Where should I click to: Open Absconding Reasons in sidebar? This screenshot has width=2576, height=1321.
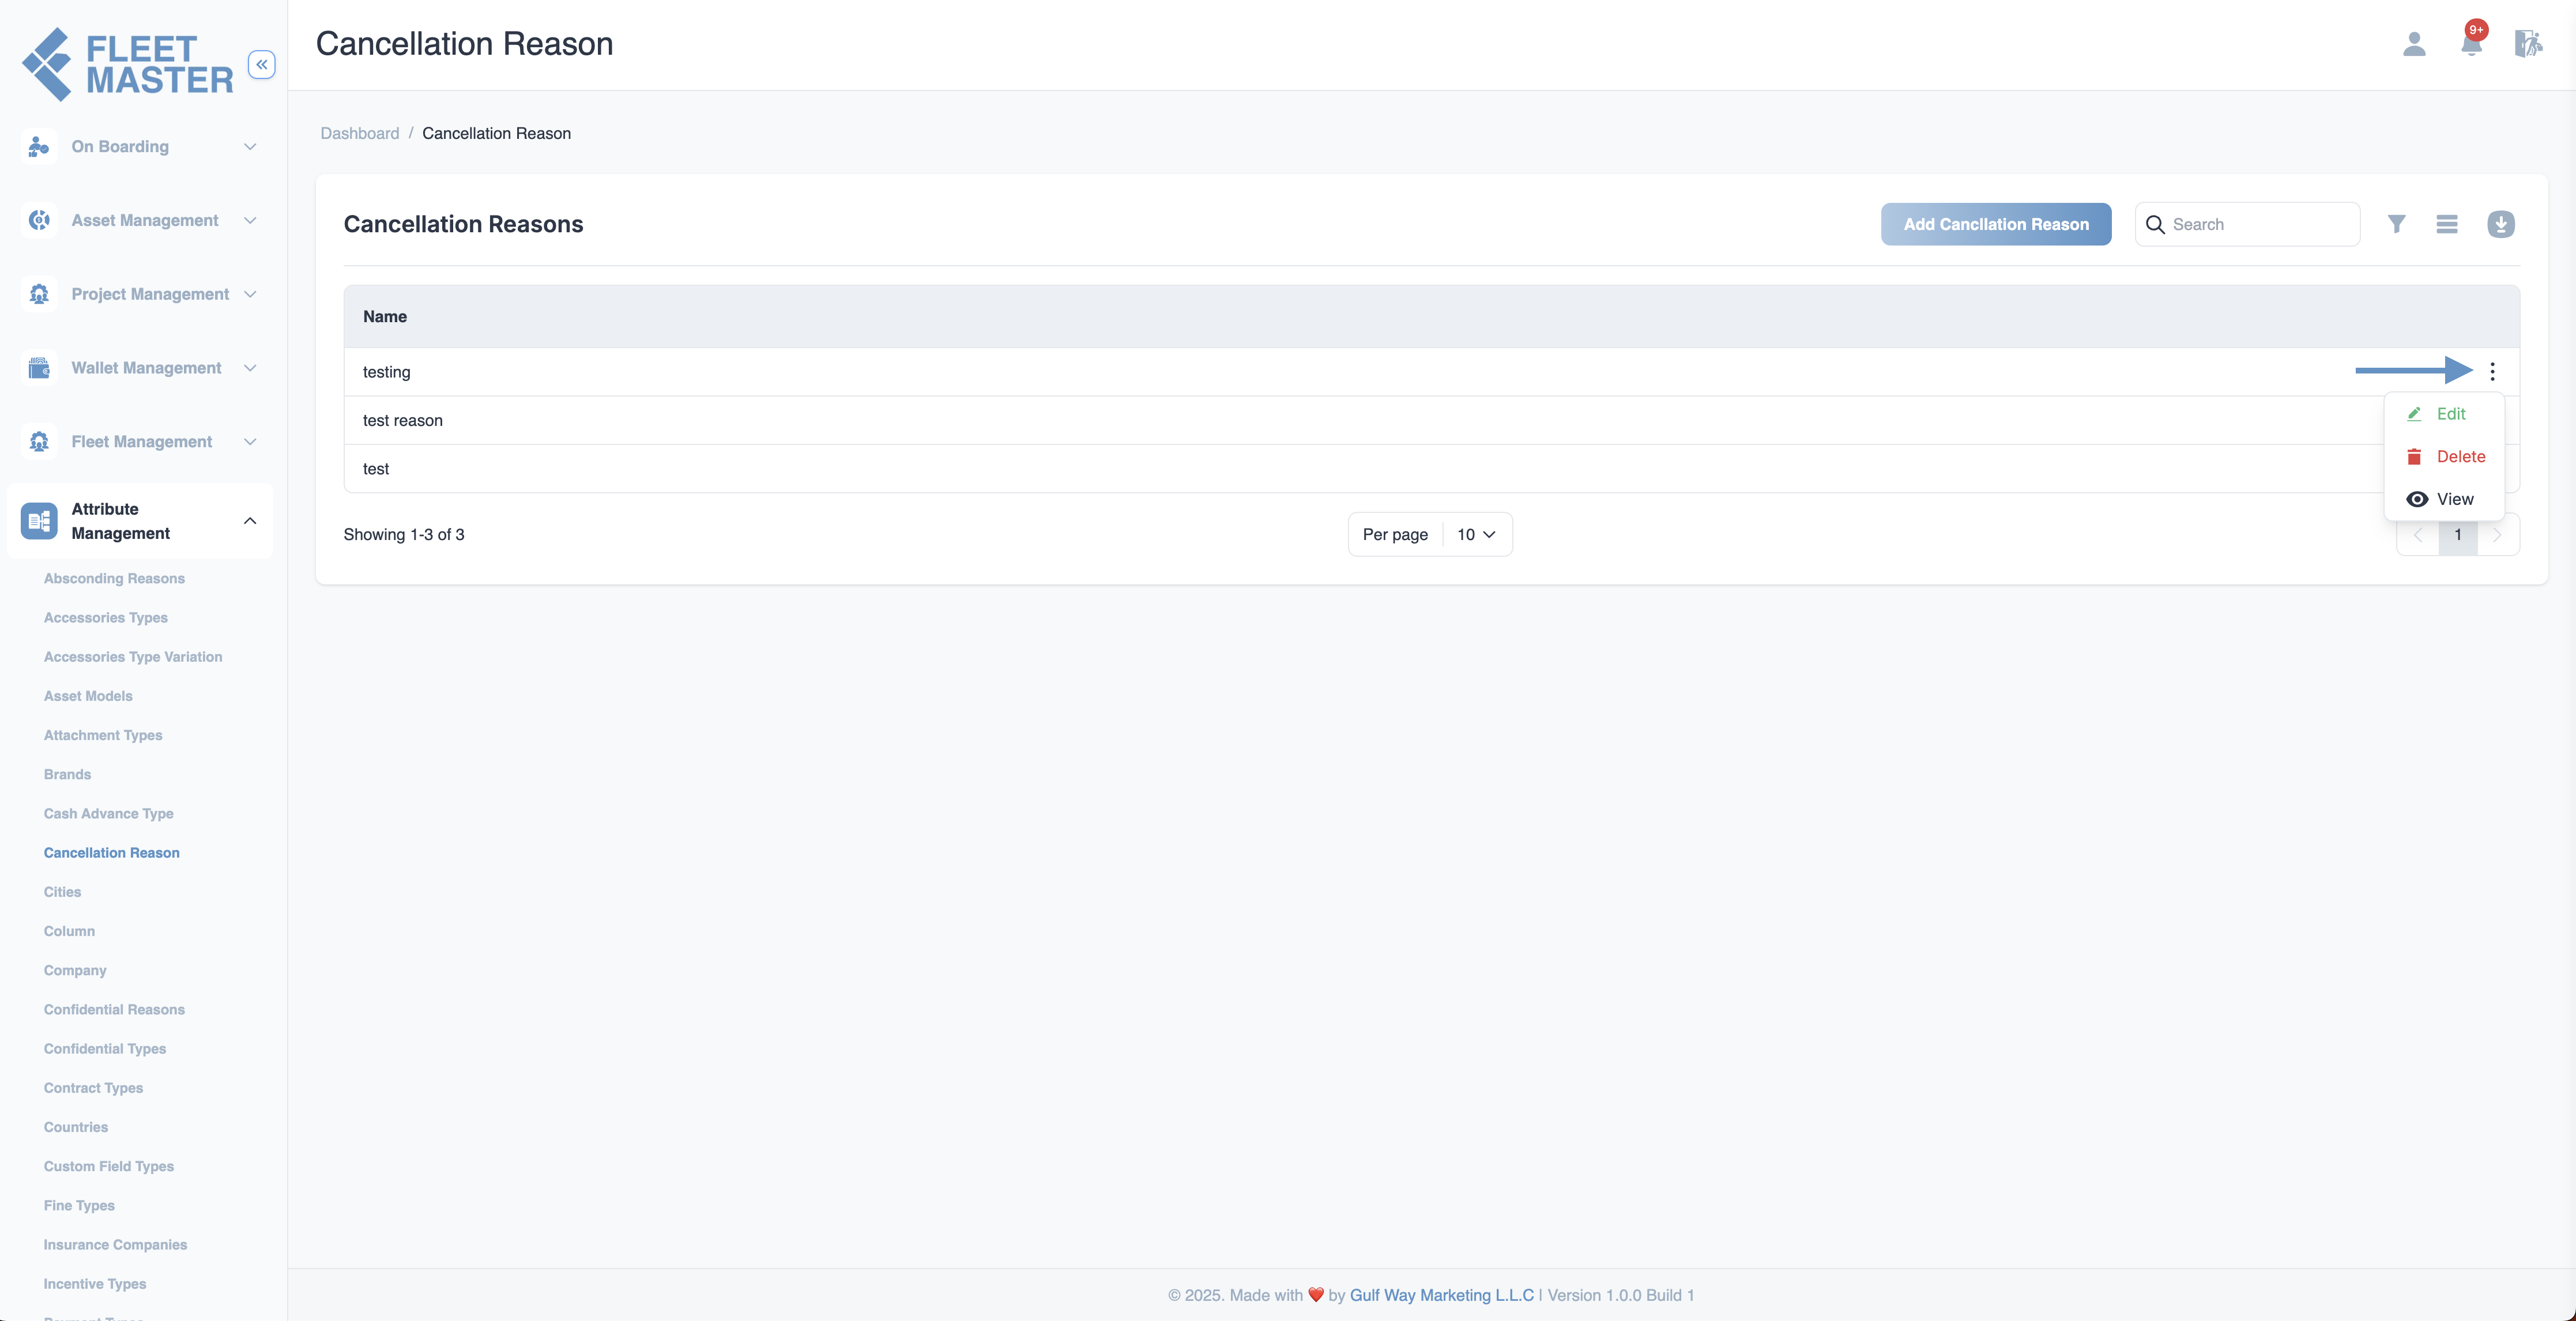tap(114, 579)
